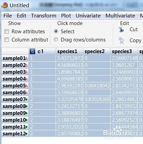Open the Multivariate menu

120,16
